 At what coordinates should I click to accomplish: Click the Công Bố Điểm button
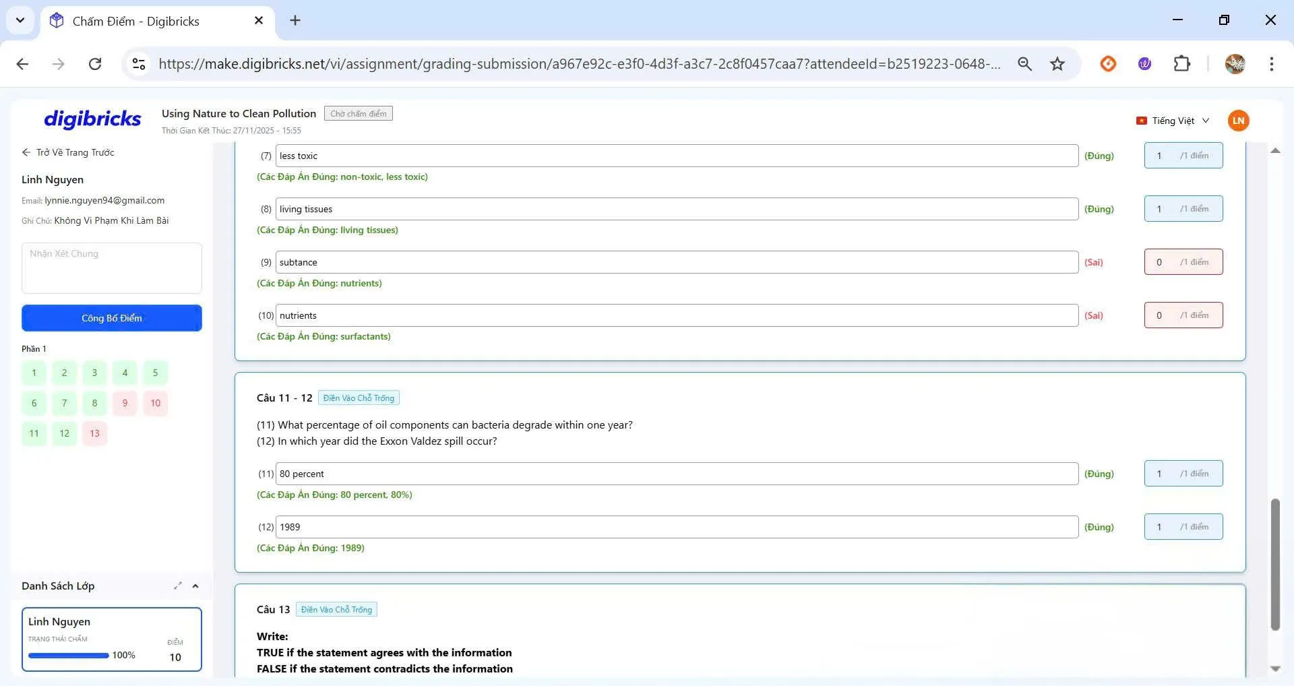click(112, 318)
